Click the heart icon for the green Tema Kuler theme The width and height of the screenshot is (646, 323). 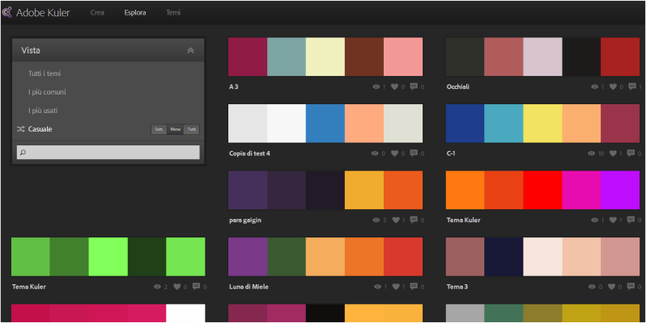177,287
